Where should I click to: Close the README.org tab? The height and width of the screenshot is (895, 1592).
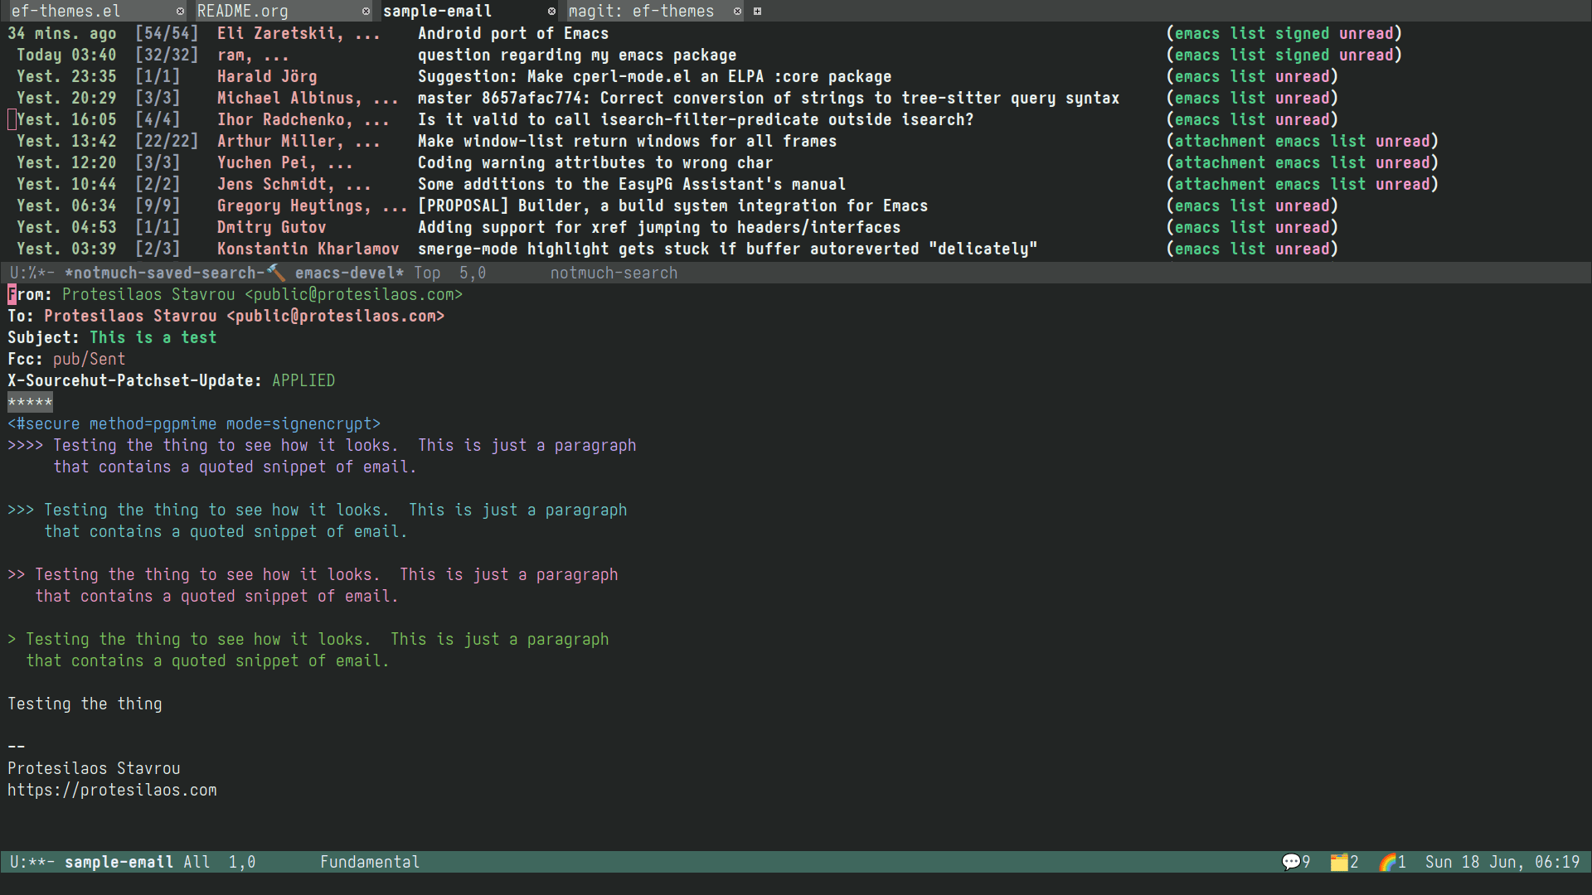click(366, 12)
